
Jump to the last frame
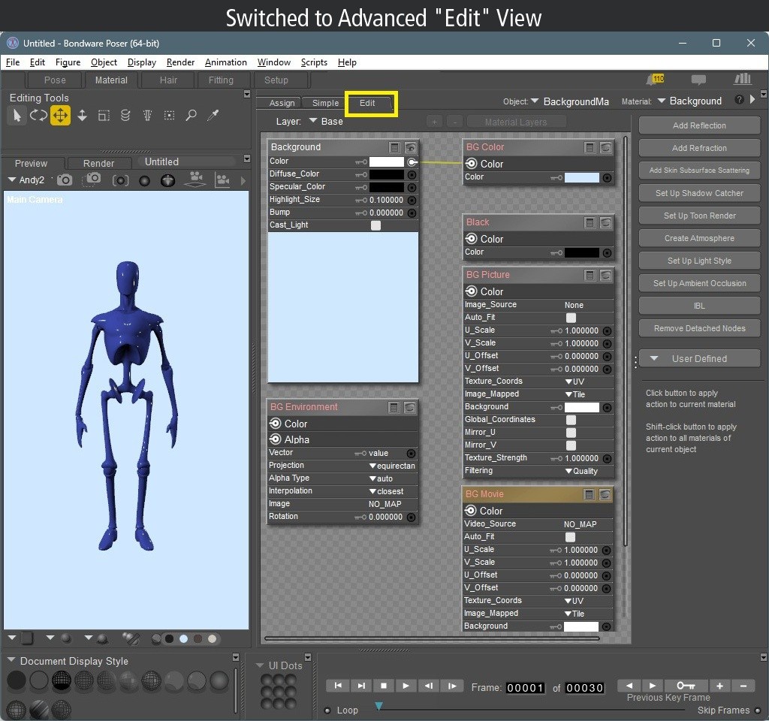click(x=361, y=686)
